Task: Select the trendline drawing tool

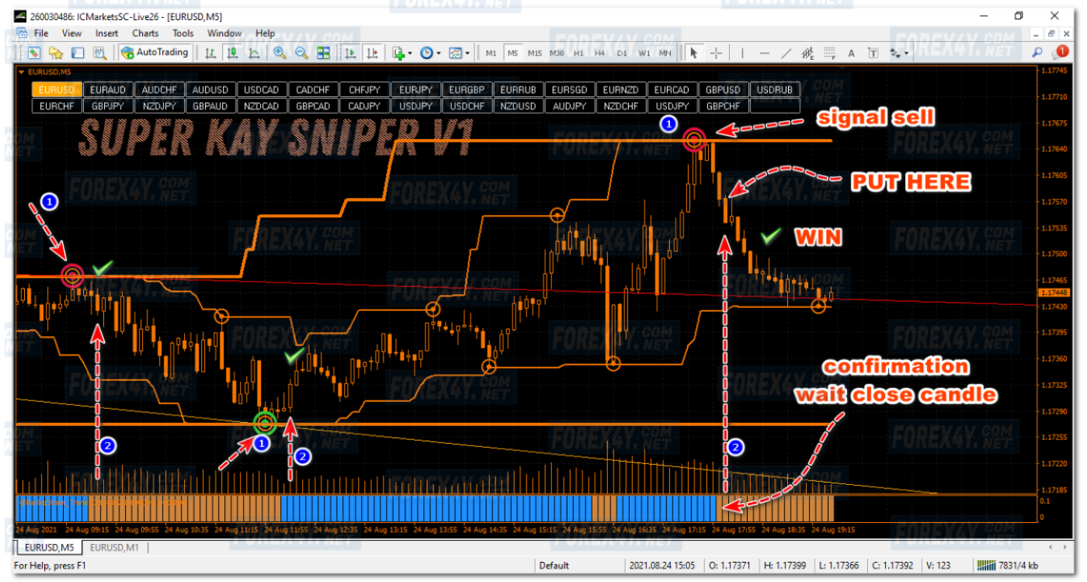Action: click(786, 53)
